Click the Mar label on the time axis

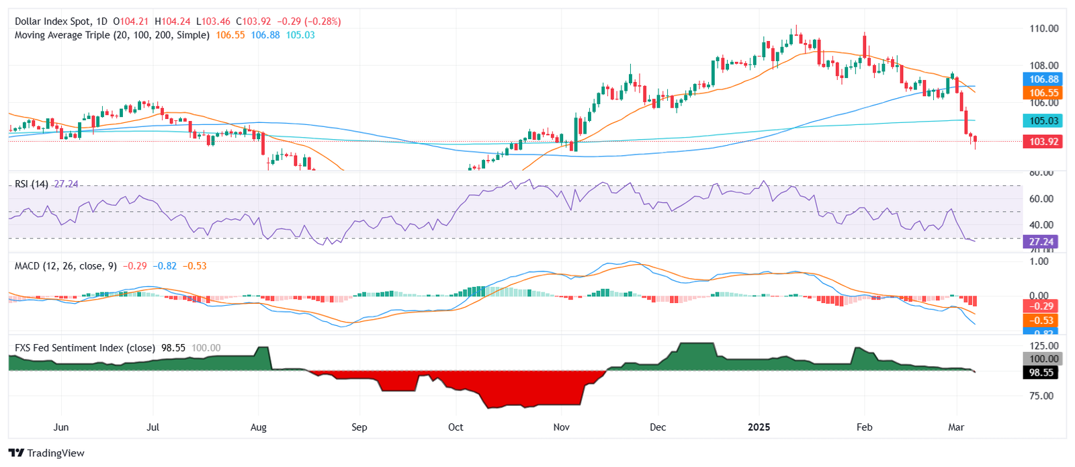[x=955, y=427]
